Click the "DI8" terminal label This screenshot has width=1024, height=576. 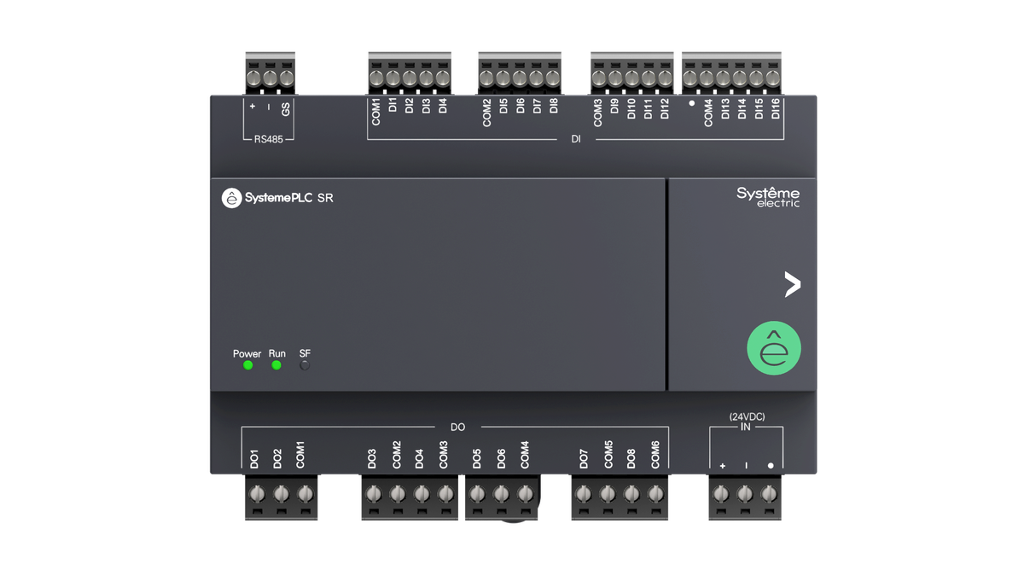click(553, 107)
